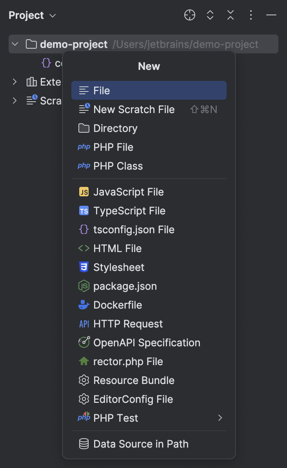Click the CSS3 shield icon for Stylesheet
This screenshot has width=287, height=468.
click(x=84, y=267)
